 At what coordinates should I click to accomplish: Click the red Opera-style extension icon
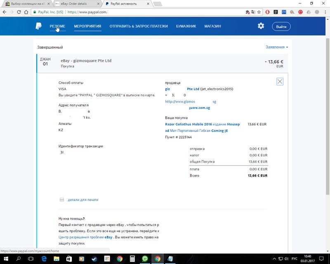[x=267, y=12]
